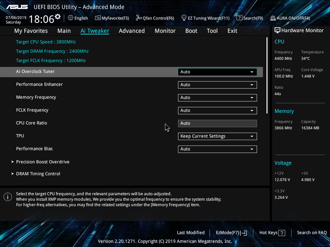The width and height of the screenshot is (330, 247).
Task: Switch to the Main tab
Action: pos(64,31)
